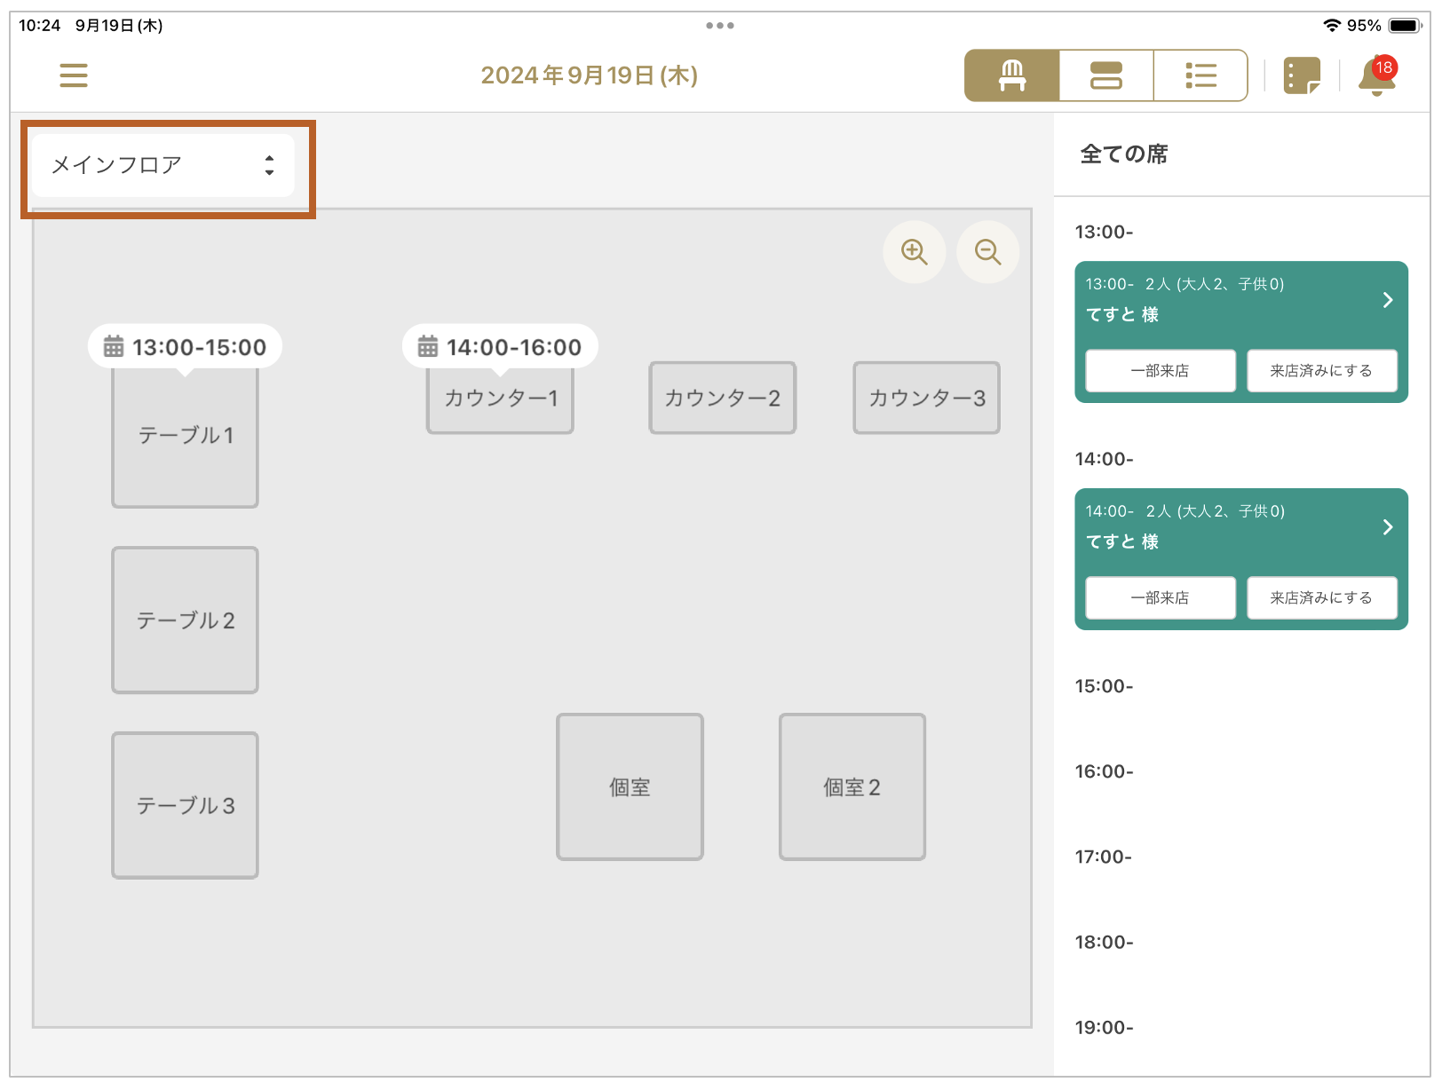Switch to timeline card view
This screenshot has height=1090, width=1442.
tap(1105, 75)
